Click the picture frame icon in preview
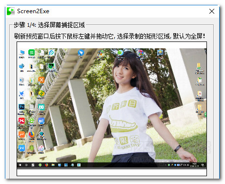The width and height of the screenshot is (225, 184). (160, 53)
